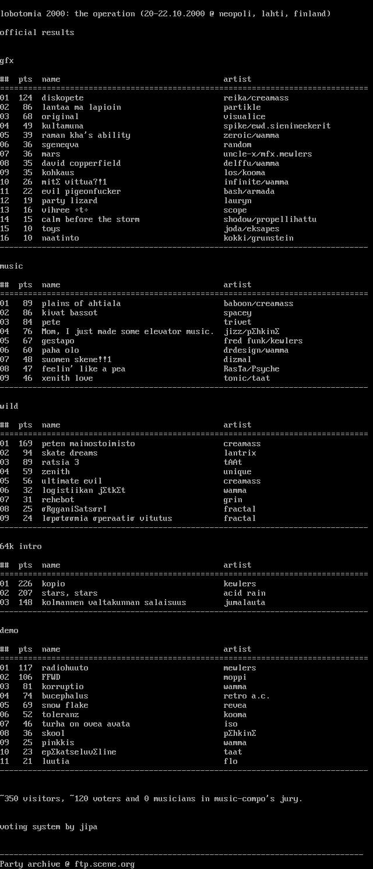373x869 pixels.
Task: Select the 'diskopete' gfx entry name
Action: [62, 98]
